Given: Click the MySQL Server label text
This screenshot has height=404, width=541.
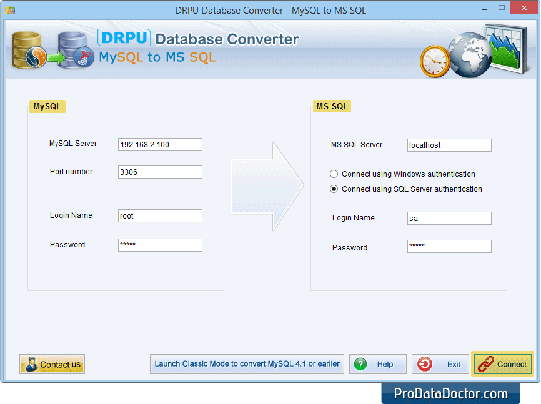Looking at the screenshot, I should pyautogui.click(x=73, y=144).
